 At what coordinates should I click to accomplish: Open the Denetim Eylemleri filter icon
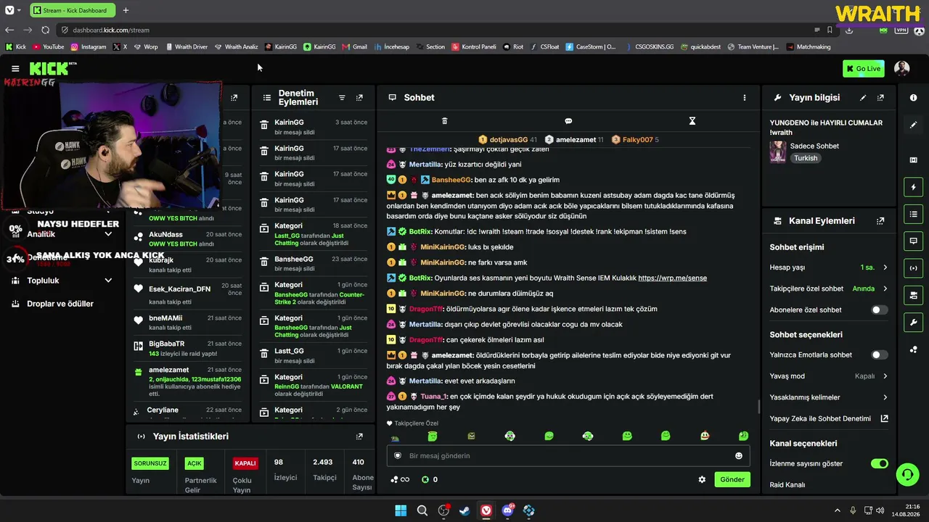tap(342, 97)
